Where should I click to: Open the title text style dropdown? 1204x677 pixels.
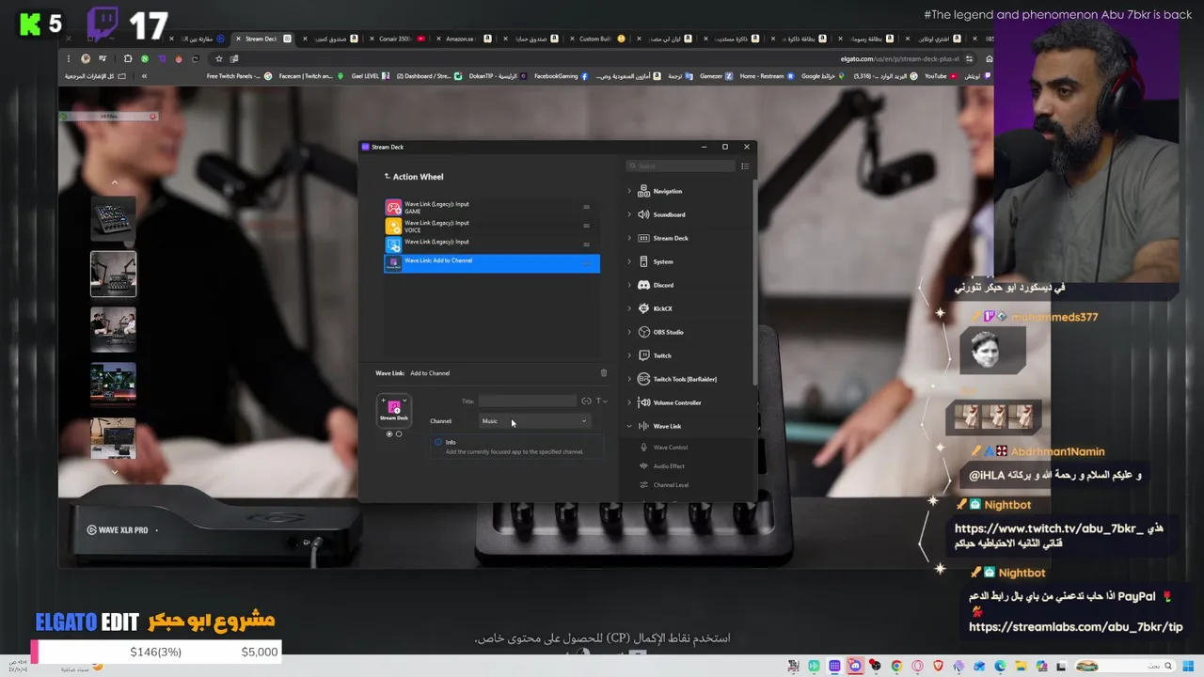[600, 401]
